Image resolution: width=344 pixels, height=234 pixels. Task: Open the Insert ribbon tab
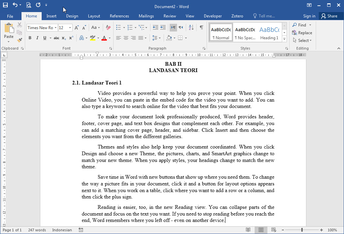[x=51, y=16]
